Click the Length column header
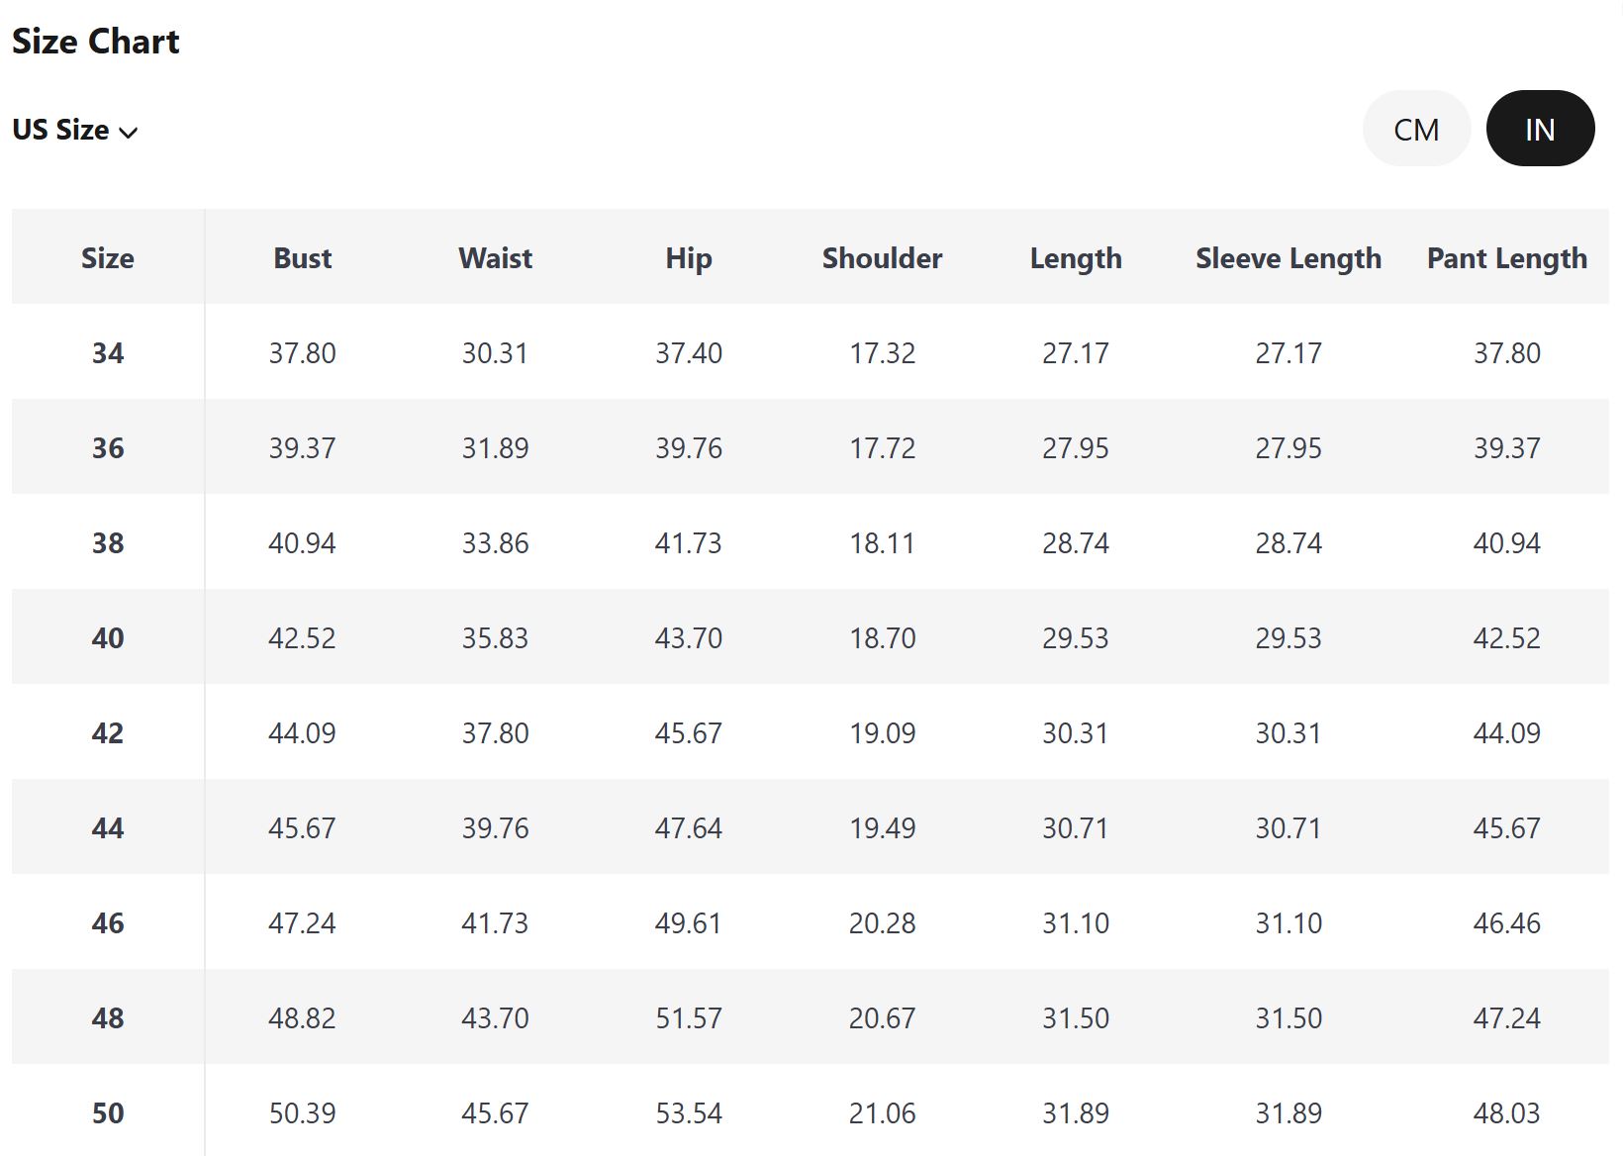1623x1156 pixels. tap(1076, 258)
